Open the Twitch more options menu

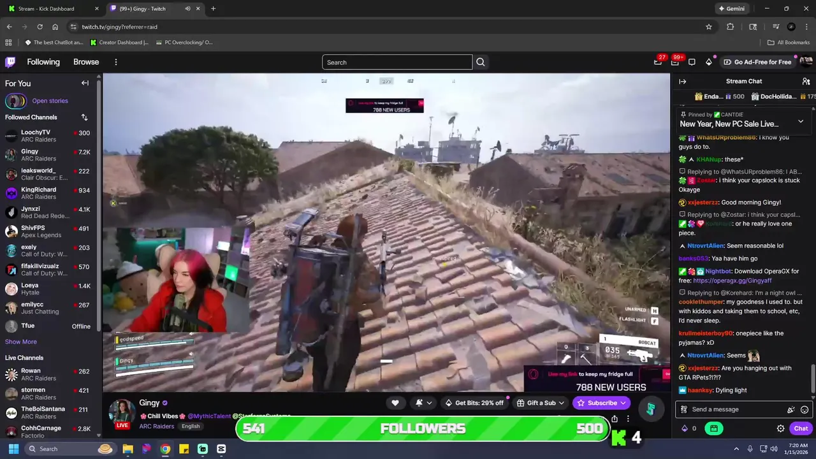click(x=115, y=62)
